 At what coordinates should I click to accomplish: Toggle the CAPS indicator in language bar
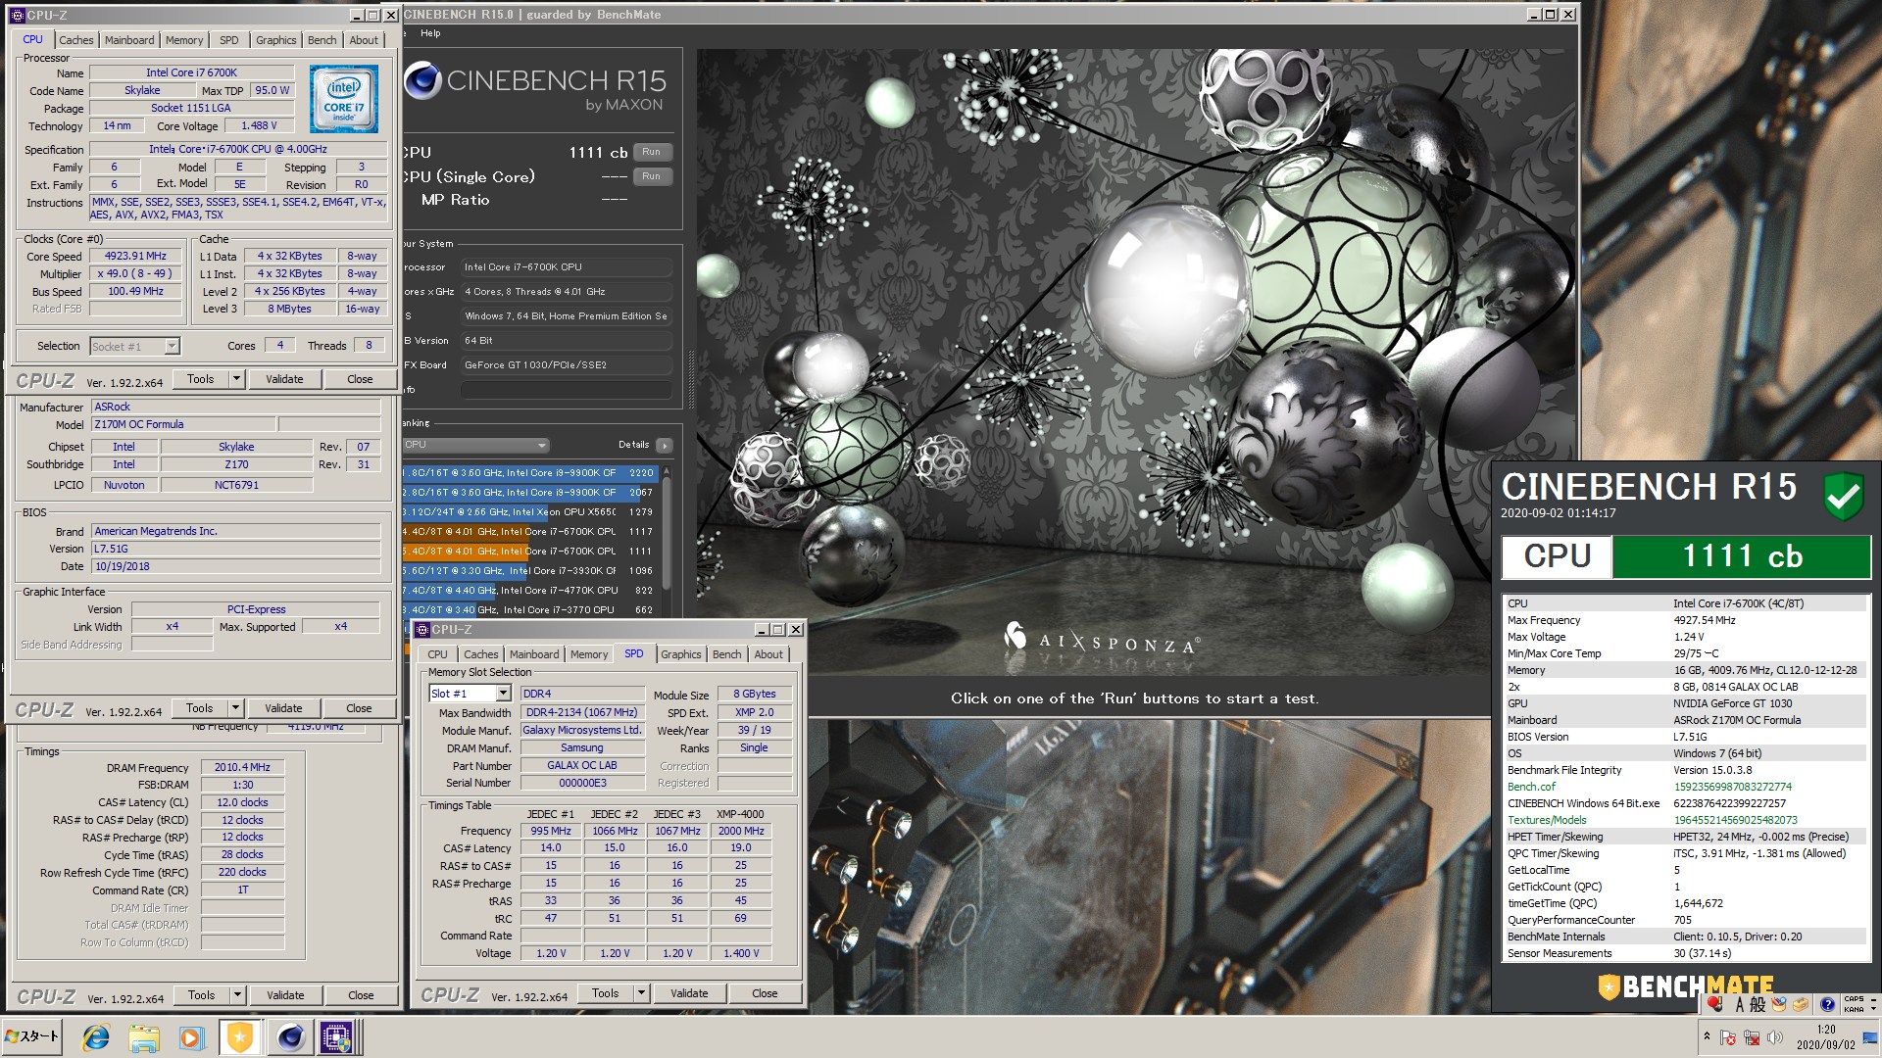[x=1855, y=999]
